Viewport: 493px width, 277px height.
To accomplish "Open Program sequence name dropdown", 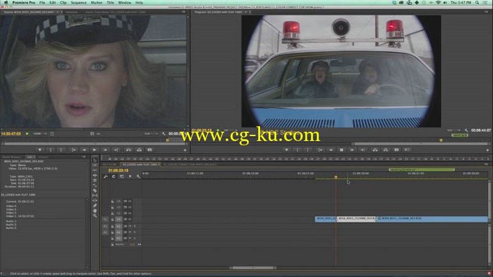I will pyautogui.click(x=246, y=12).
